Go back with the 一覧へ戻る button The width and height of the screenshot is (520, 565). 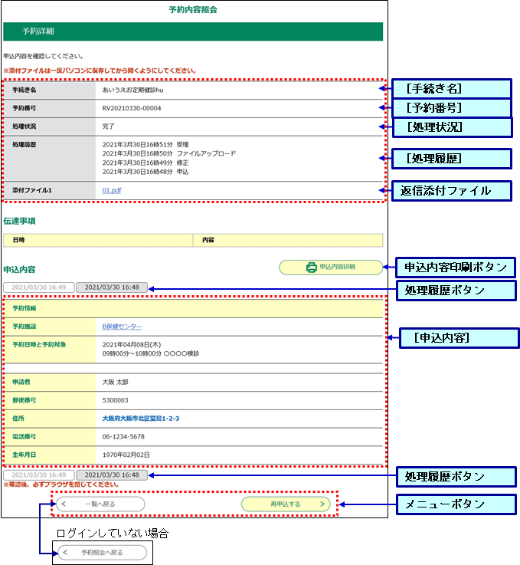[x=100, y=504]
